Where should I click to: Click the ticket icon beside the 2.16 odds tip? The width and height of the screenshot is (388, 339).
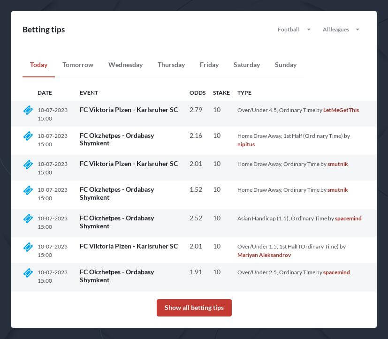(x=28, y=136)
